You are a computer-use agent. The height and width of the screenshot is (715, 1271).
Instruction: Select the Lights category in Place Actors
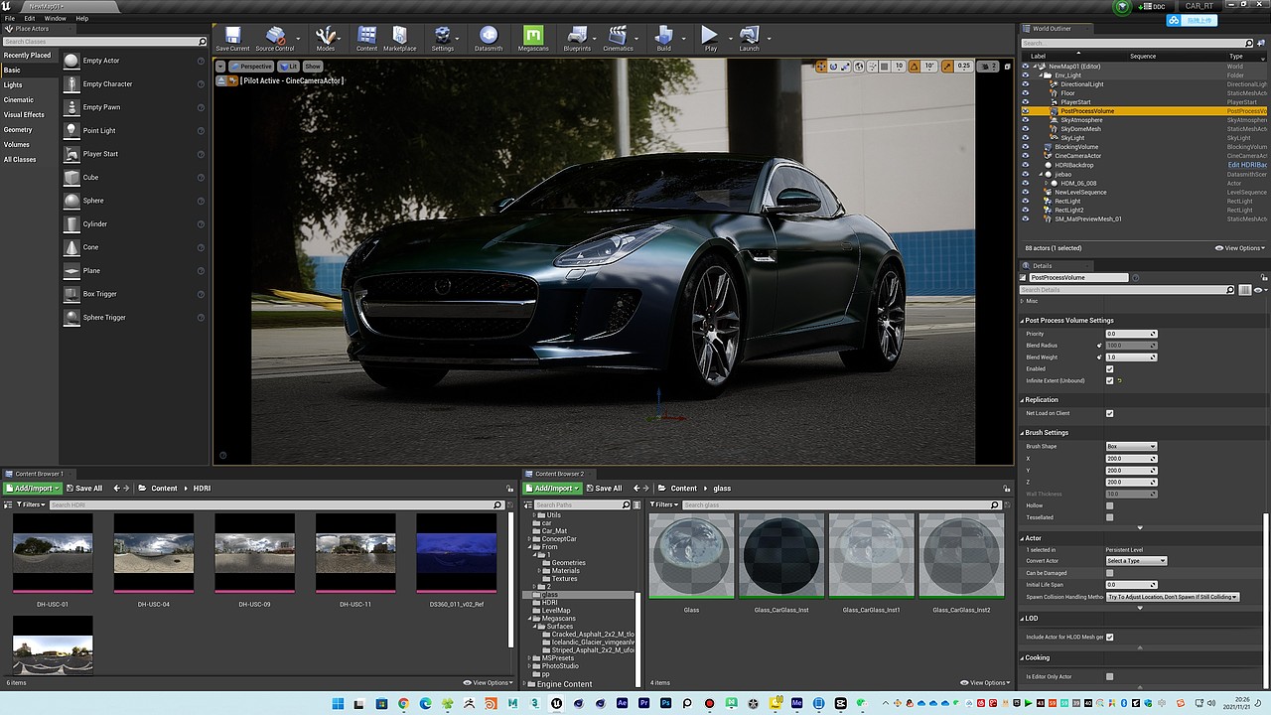13,85
